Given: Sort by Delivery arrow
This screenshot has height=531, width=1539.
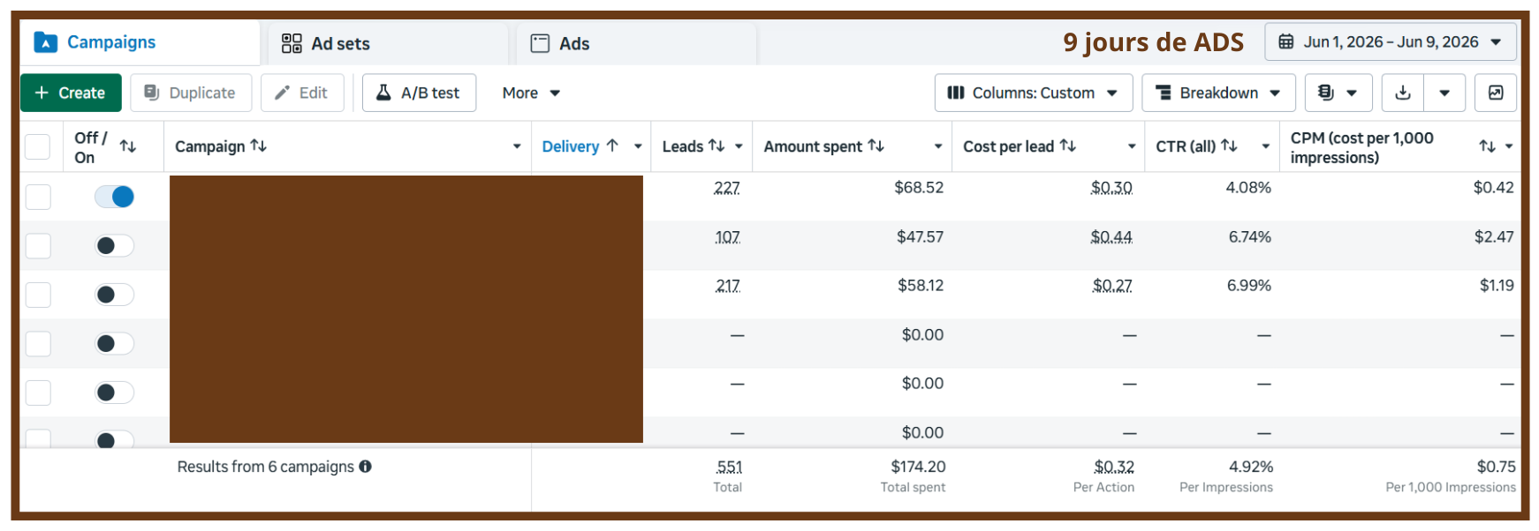Looking at the screenshot, I should tap(612, 146).
